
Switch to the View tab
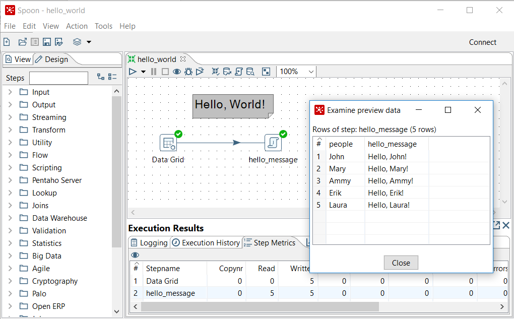(18, 59)
